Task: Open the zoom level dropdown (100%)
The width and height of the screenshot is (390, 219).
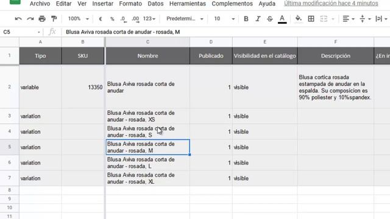Action: pyautogui.click(x=79, y=19)
